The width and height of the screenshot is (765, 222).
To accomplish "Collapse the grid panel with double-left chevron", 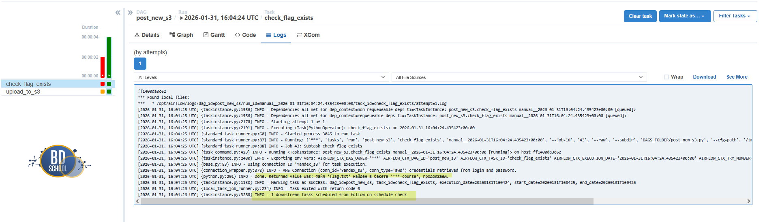I will point(118,13).
